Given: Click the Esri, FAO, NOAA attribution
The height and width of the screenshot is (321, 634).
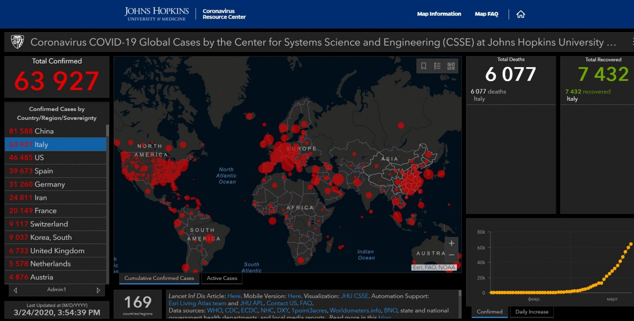Looking at the screenshot, I should click(434, 267).
